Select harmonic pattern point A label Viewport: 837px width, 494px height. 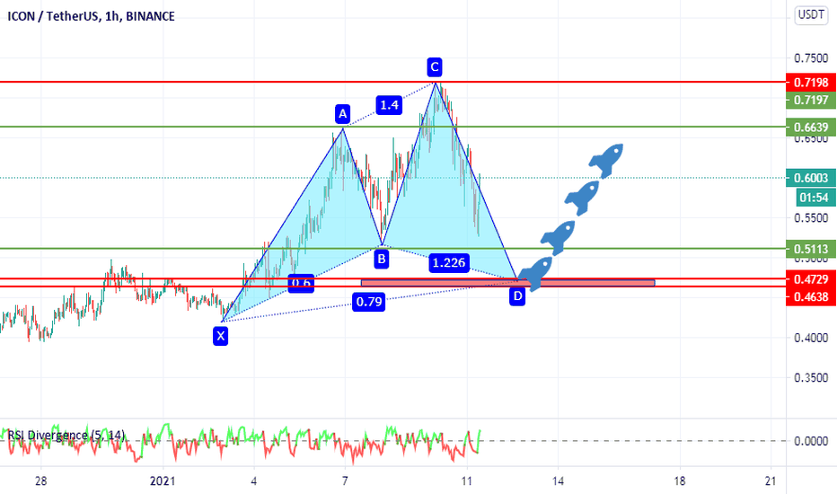tap(343, 113)
